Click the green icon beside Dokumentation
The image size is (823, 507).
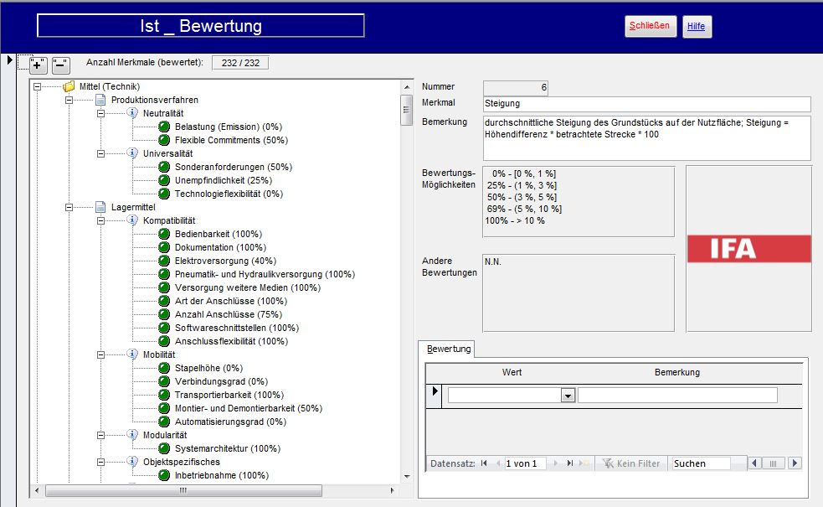[x=164, y=247]
